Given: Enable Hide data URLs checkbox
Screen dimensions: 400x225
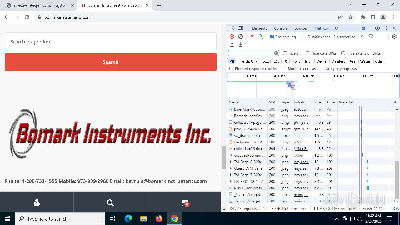Looking at the screenshot, I should pos(307,53).
